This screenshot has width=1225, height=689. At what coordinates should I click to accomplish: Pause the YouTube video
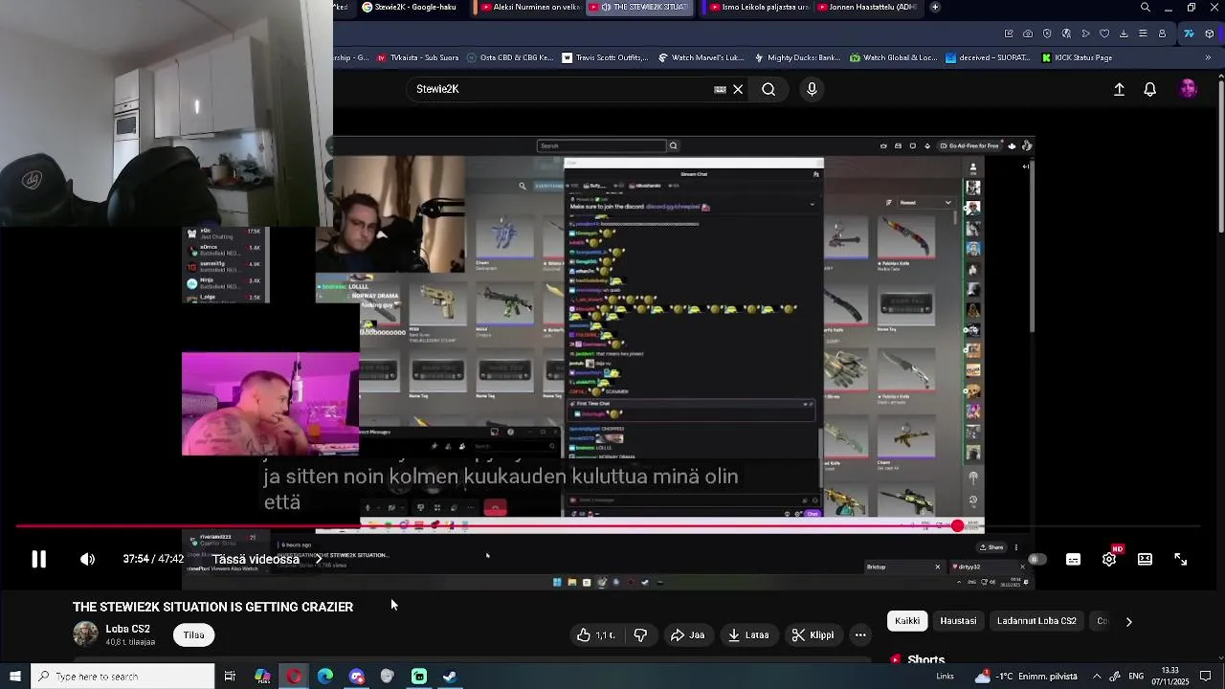pyautogui.click(x=38, y=560)
